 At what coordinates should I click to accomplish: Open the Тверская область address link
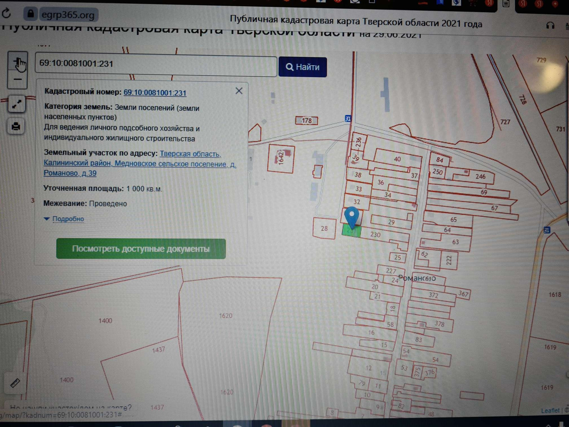(190, 154)
